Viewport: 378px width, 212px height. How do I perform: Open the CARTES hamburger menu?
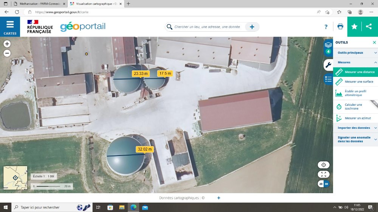click(x=10, y=27)
